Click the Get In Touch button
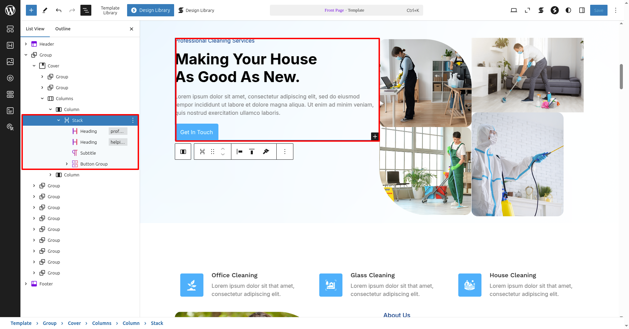 [x=197, y=132]
